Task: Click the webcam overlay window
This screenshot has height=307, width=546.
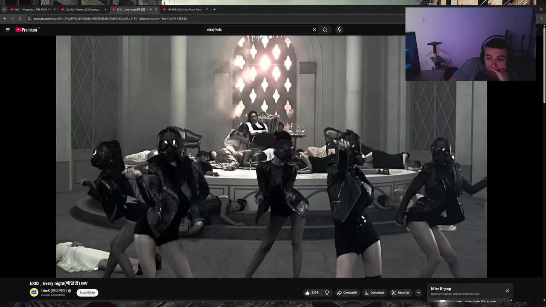Action: pyautogui.click(x=470, y=44)
